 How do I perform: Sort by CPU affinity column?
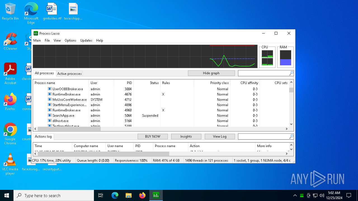click(245, 83)
